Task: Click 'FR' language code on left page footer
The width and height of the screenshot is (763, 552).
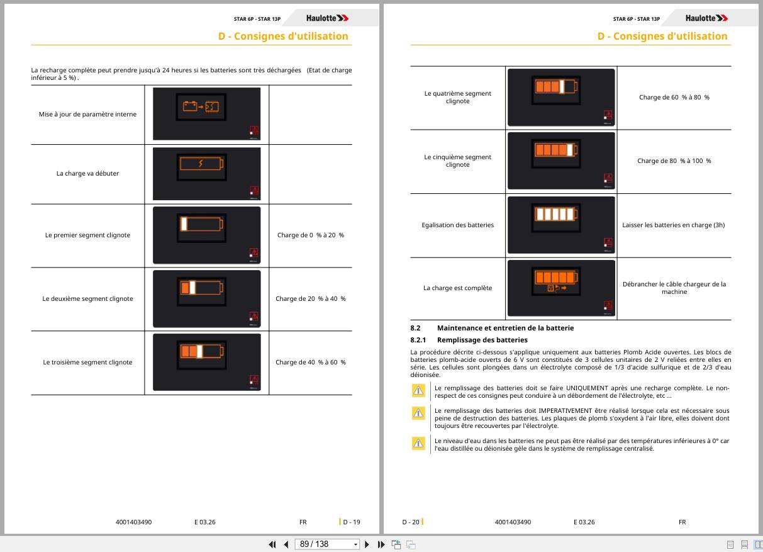Action: pos(303,522)
